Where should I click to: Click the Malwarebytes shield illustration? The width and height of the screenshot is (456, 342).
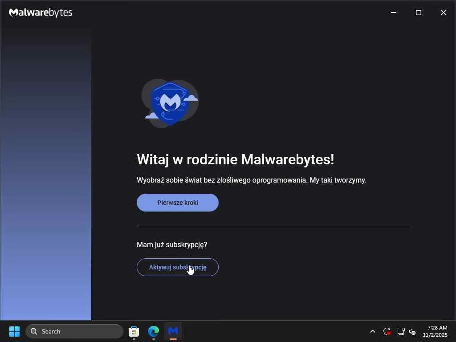170,103
